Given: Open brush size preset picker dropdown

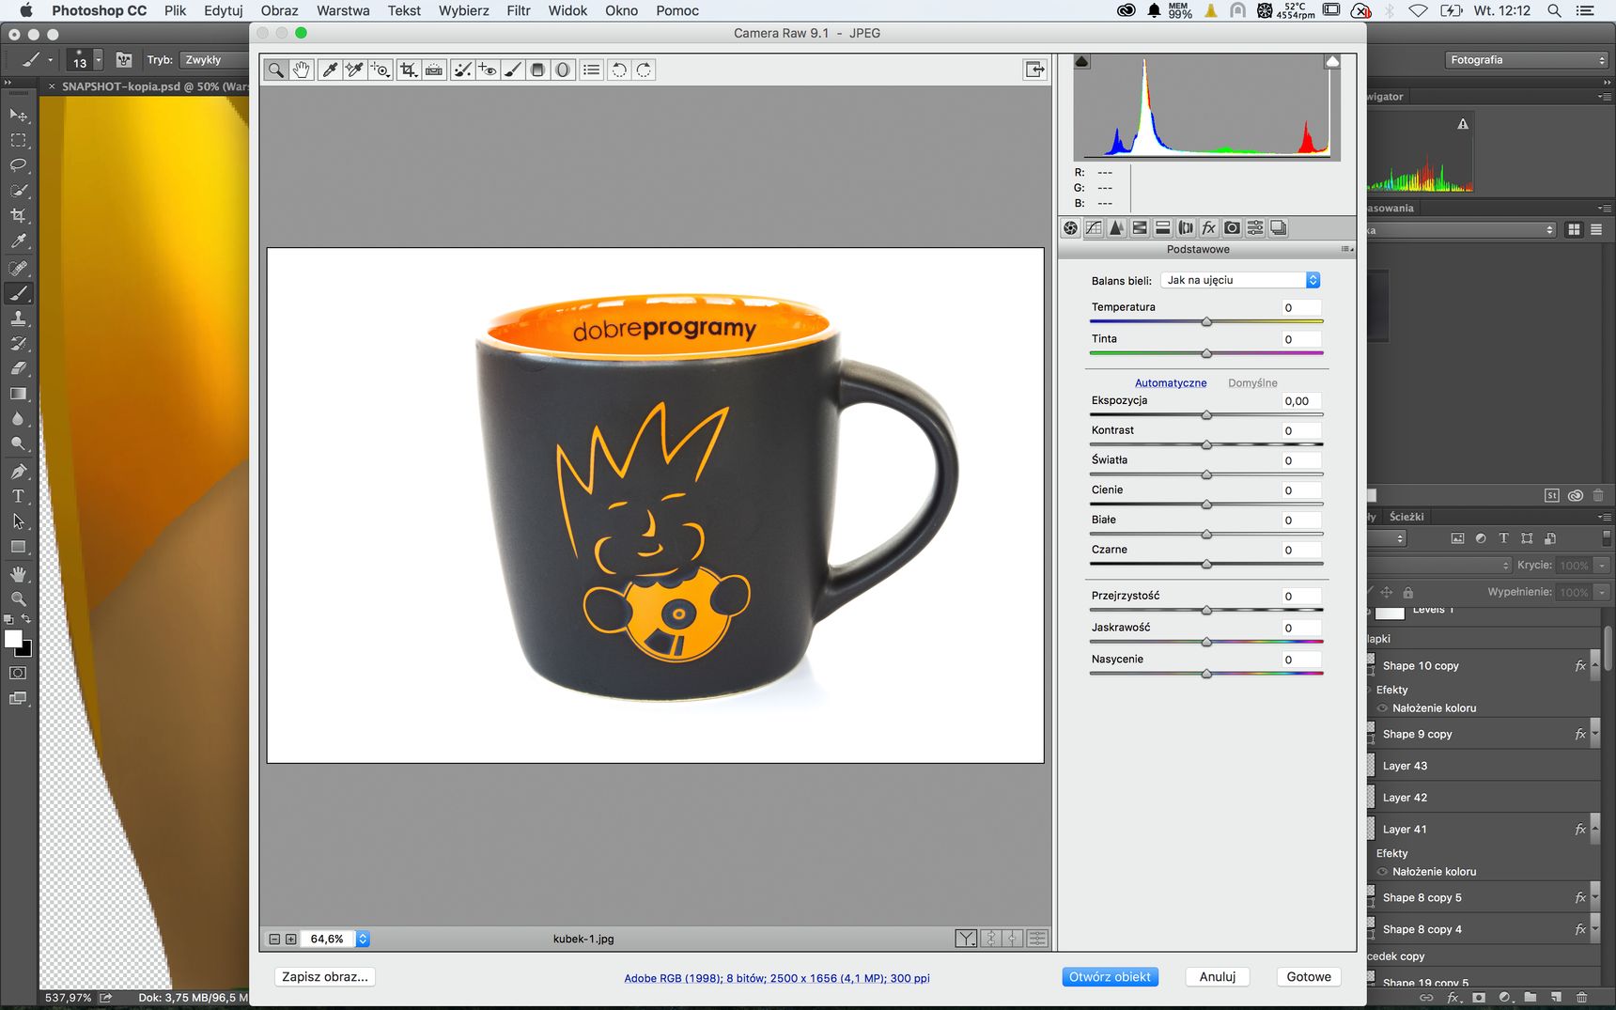Looking at the screenshot, I should coord(98,60).
